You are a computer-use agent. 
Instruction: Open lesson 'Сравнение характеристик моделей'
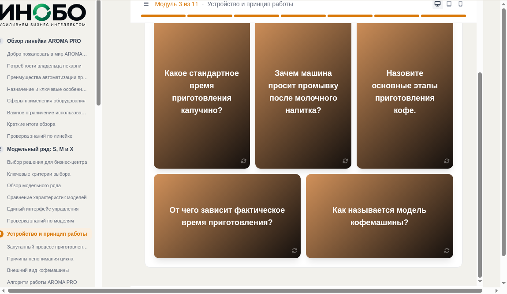coord(47,197)
